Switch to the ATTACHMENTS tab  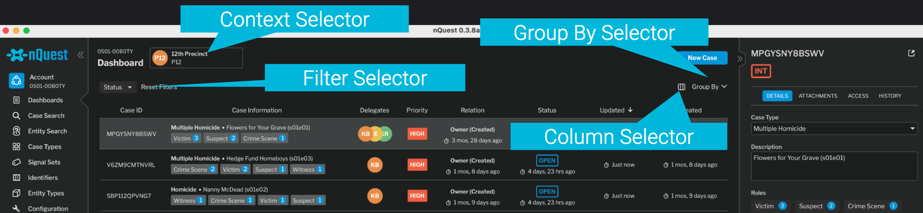817,96
